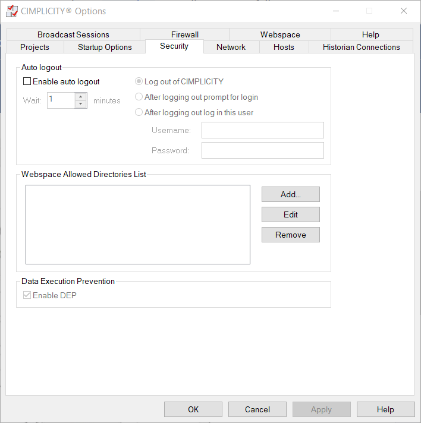The image size is (421, 423).
Task: Click the Remove directory button
Action: [291, 235]
